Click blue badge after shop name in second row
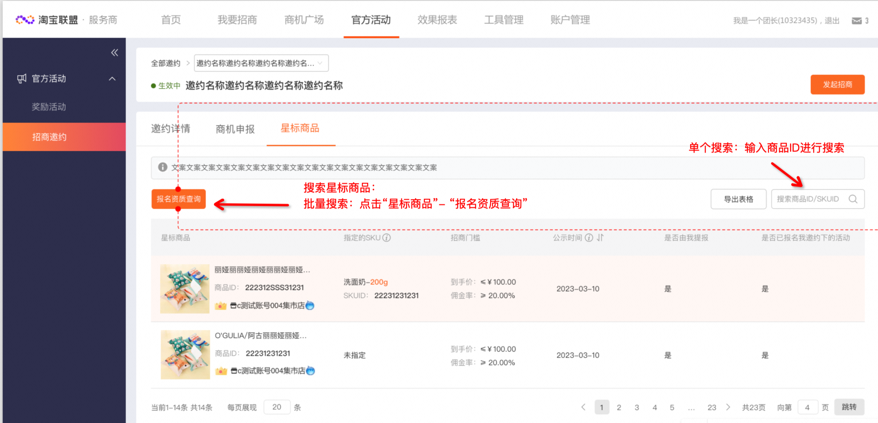 pyautogui.click(x=310, y=371)
